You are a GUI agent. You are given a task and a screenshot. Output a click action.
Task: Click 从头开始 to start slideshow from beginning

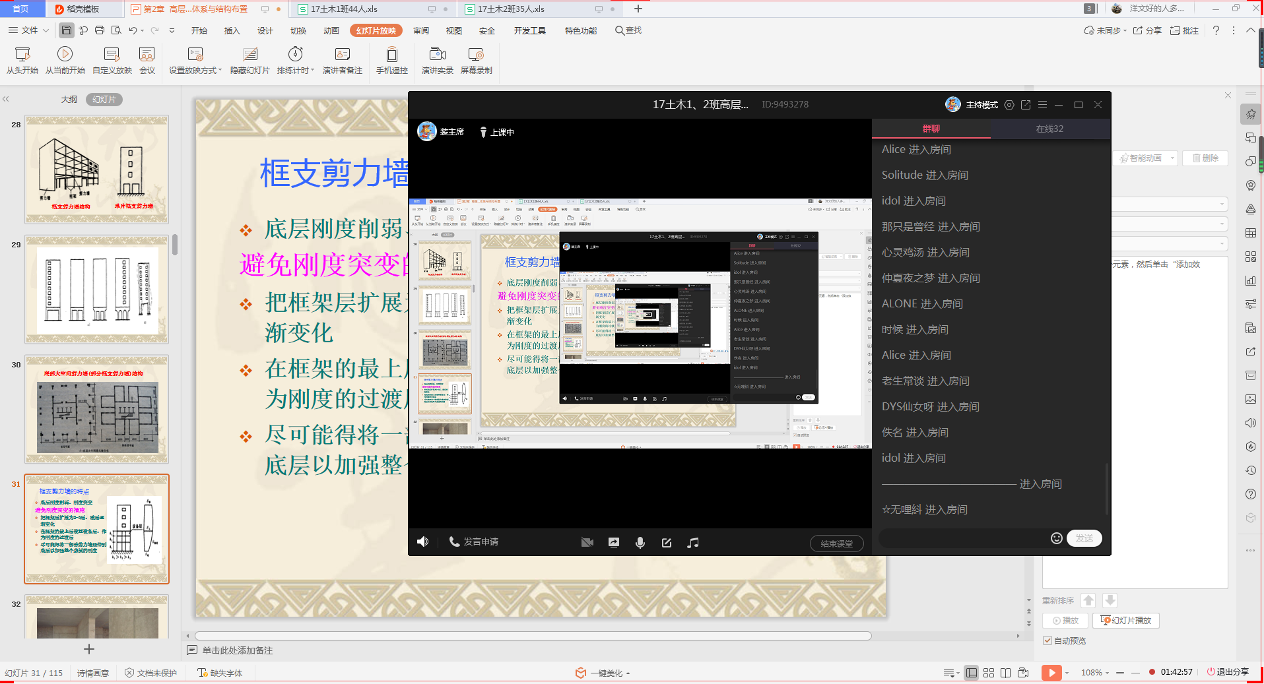22,59
